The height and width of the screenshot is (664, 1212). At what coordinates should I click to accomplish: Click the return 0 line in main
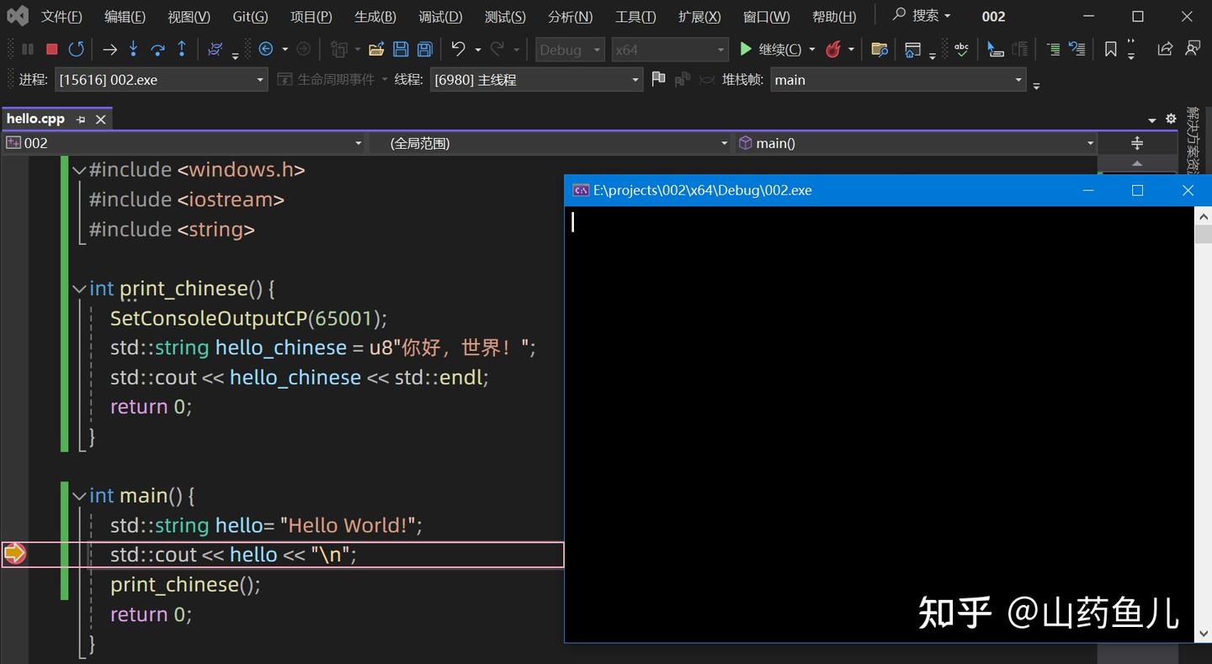pyautogui.click(x=151, y=614)
